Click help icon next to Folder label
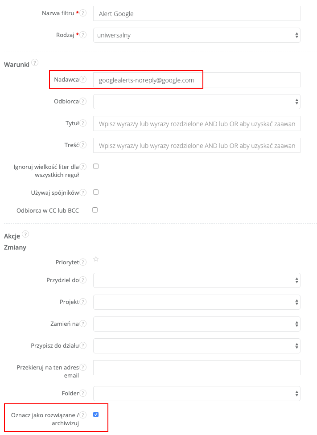 point(83,393)
